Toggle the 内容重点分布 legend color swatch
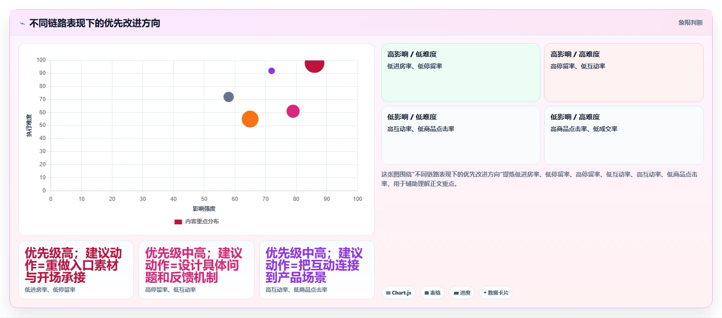The image size is (722, 318). [178, 222]
